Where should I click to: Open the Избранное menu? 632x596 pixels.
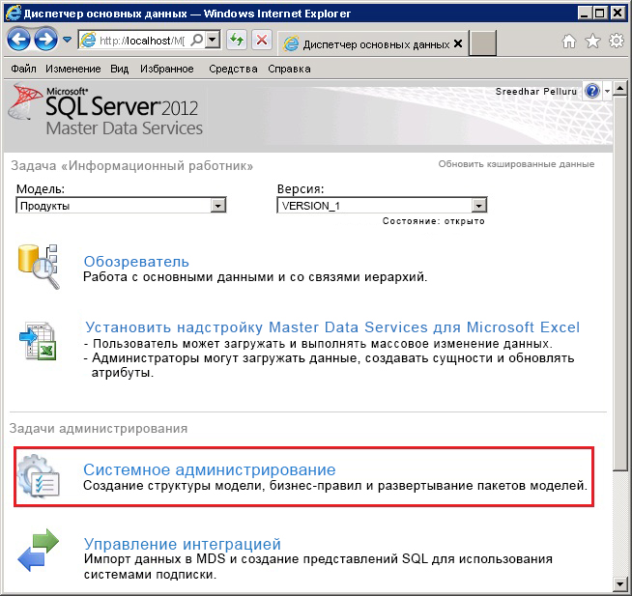pyautogui.click(x=167, y=69)
